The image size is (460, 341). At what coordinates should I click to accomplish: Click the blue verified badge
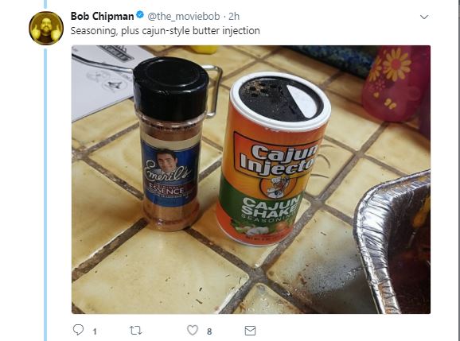[140, 14]
